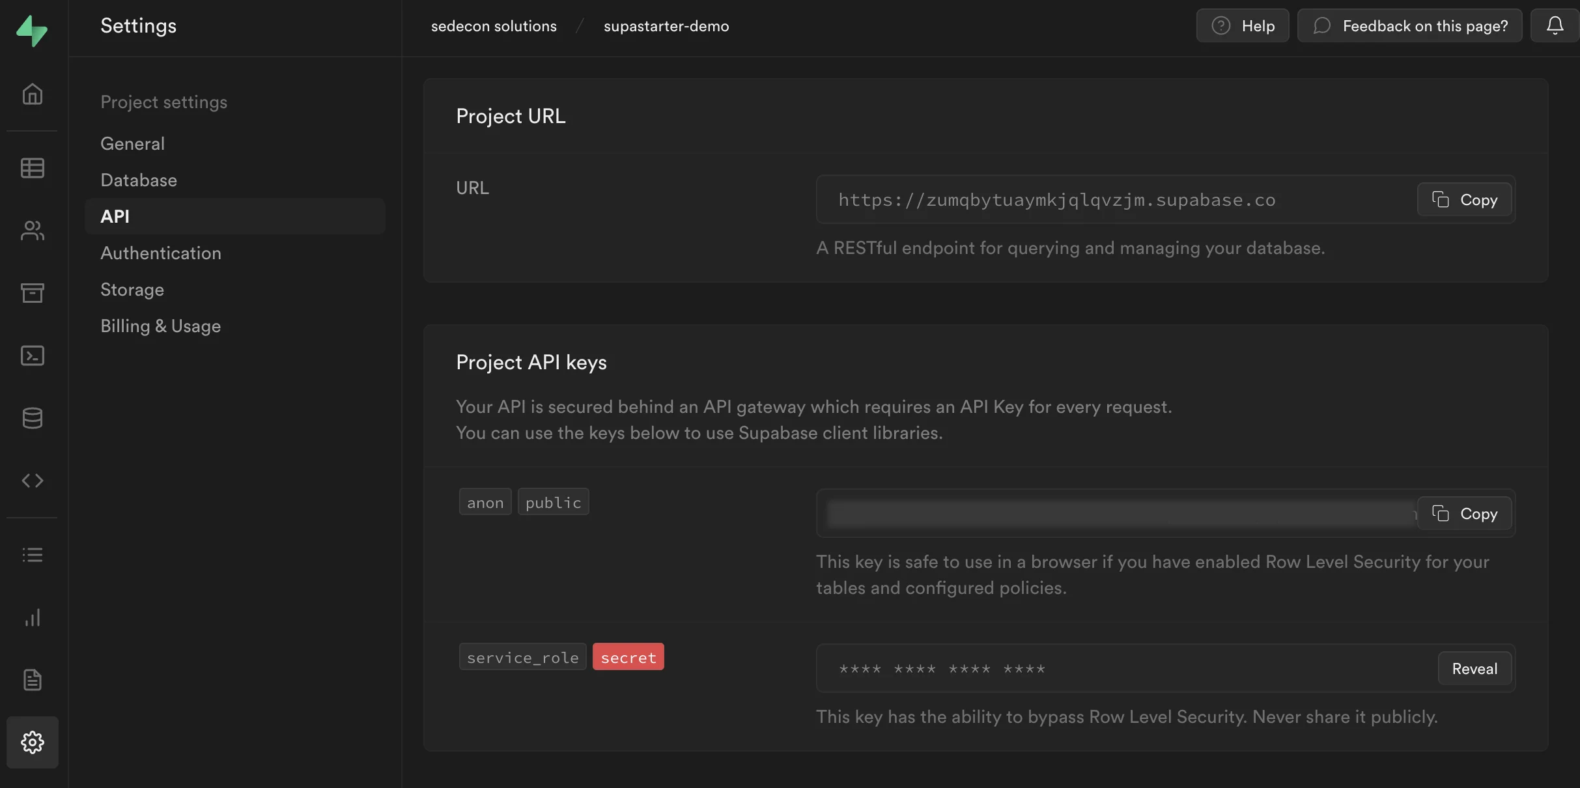The width and height of the screenshot is (1580, 788).
Task: Reveal the service_role secret key
Action: point(1474,669)
